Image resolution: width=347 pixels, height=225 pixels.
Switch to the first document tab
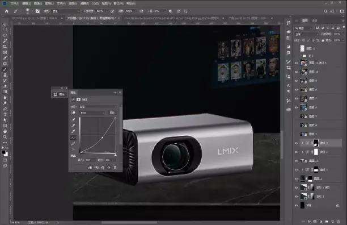35,18
